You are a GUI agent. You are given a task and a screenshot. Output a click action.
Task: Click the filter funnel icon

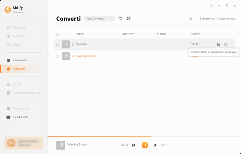pos(120,19)
